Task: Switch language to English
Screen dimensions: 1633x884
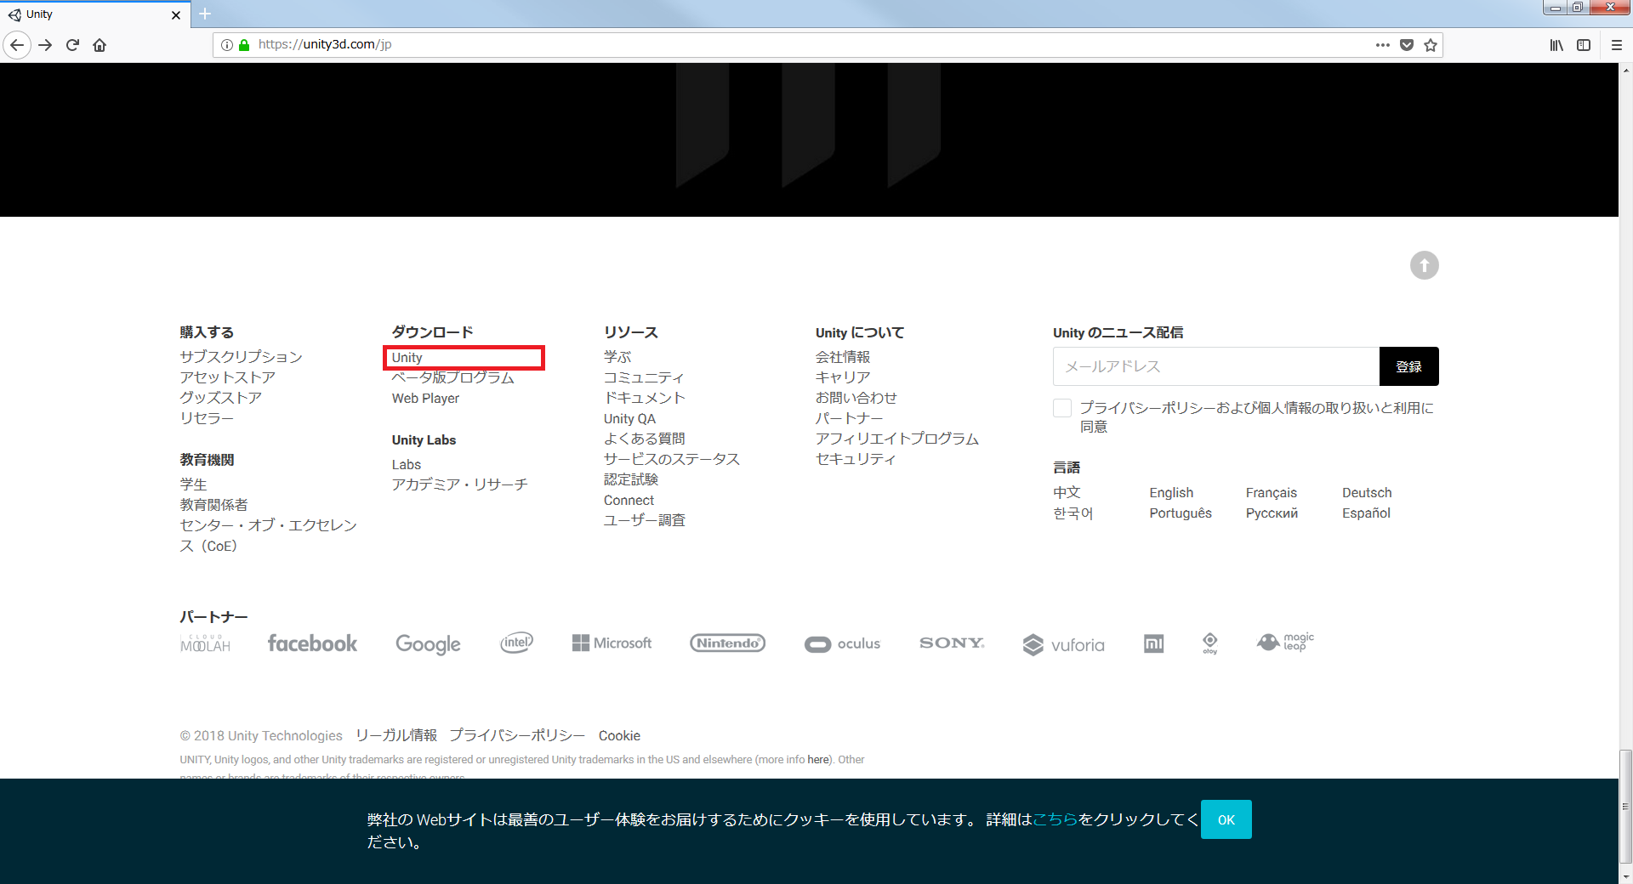Action: tap(1171, 493)
